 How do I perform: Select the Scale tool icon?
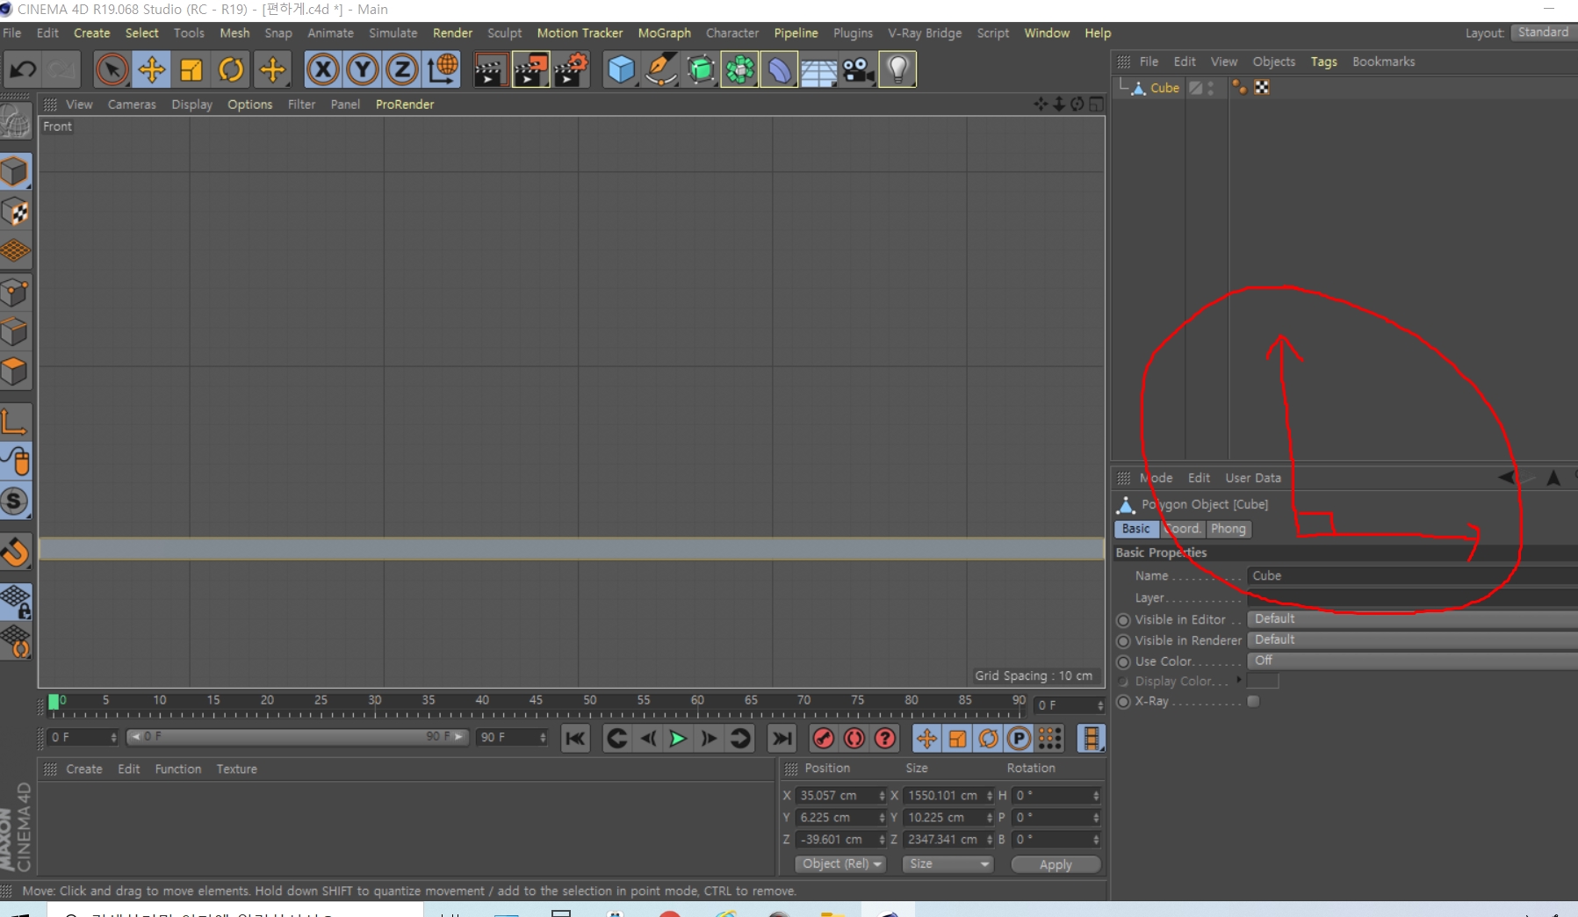[x=191, y=69]
